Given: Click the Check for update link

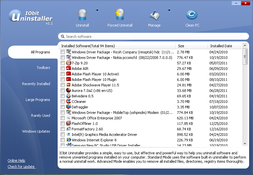Looking at the screenshot, I should (x=21, y=167).
